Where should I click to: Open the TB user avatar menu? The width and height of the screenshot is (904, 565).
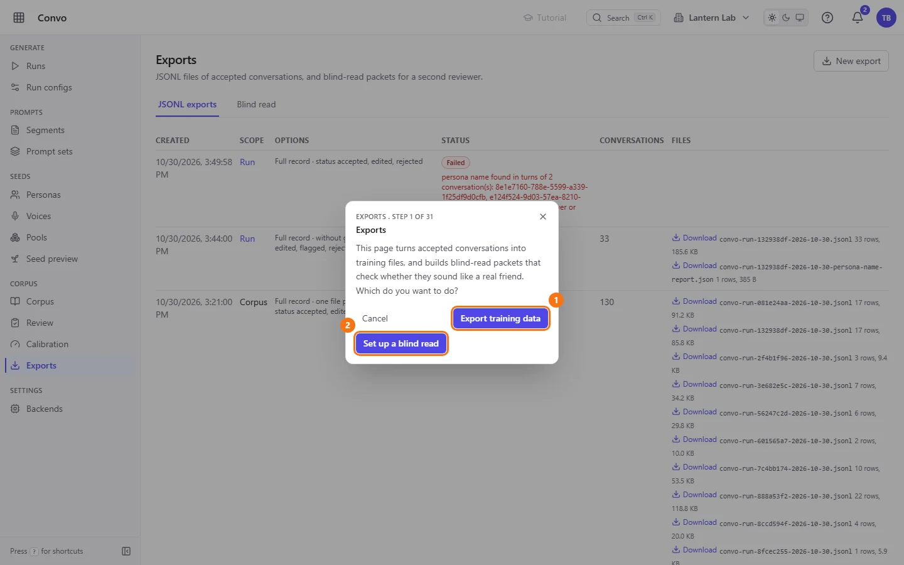(886, 18)
